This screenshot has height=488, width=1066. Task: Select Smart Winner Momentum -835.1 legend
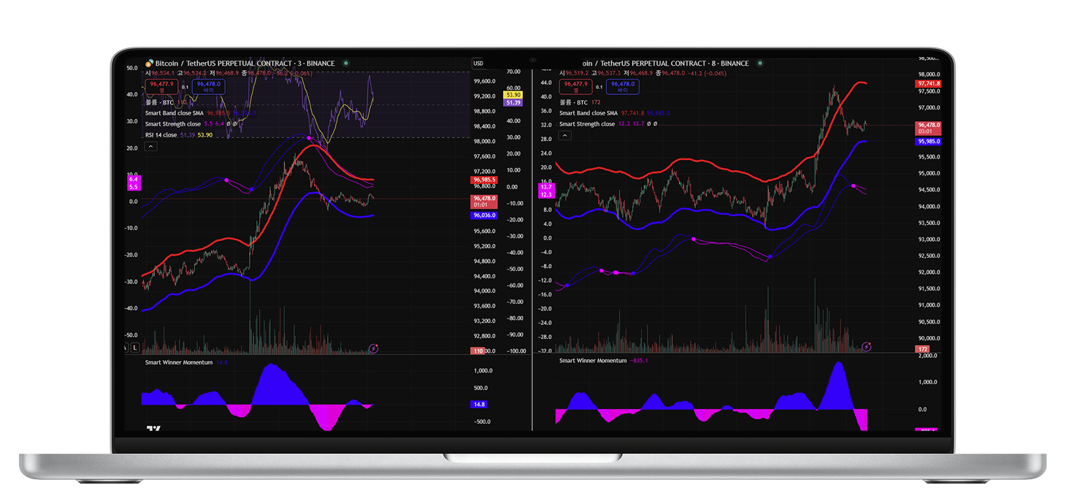click(x=604, y=361)
